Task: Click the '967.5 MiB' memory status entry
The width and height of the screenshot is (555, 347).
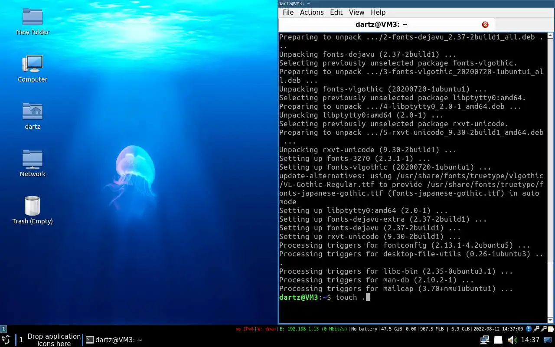Action: (x=432, y=329)
